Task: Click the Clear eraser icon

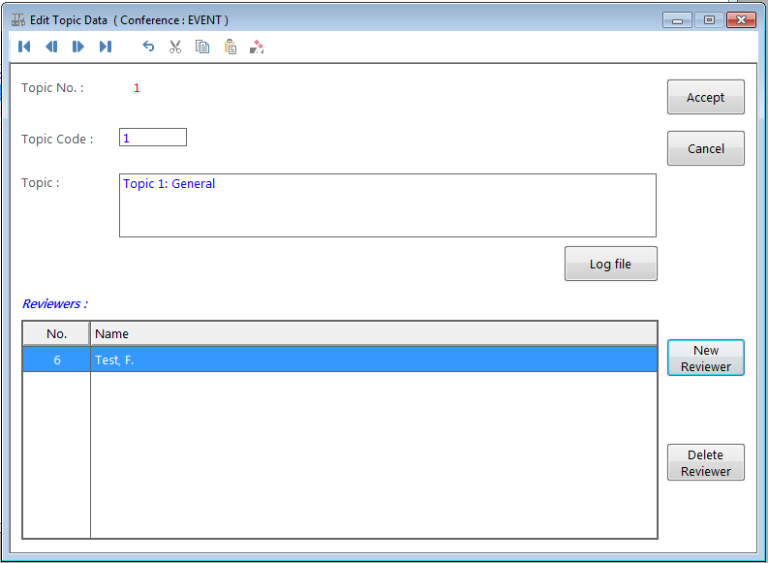Action: [257, 47]
